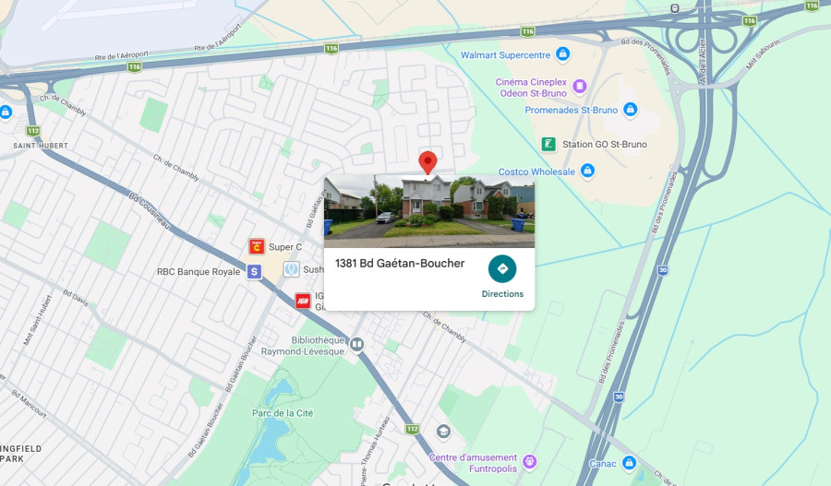Select the Cinéma Cineplex Odeon pin icon
Screen dimensions: 831x486
click(x=580, y=87)
